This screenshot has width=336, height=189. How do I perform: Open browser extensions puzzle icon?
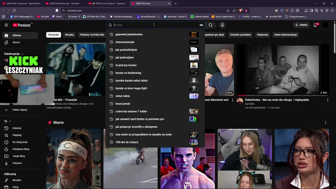(x=292, y=10)
